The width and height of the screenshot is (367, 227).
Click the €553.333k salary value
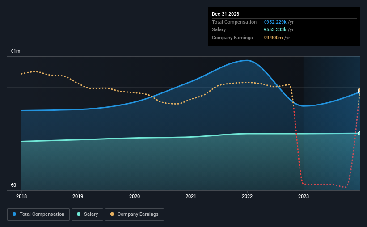click(x=275, y=30)
